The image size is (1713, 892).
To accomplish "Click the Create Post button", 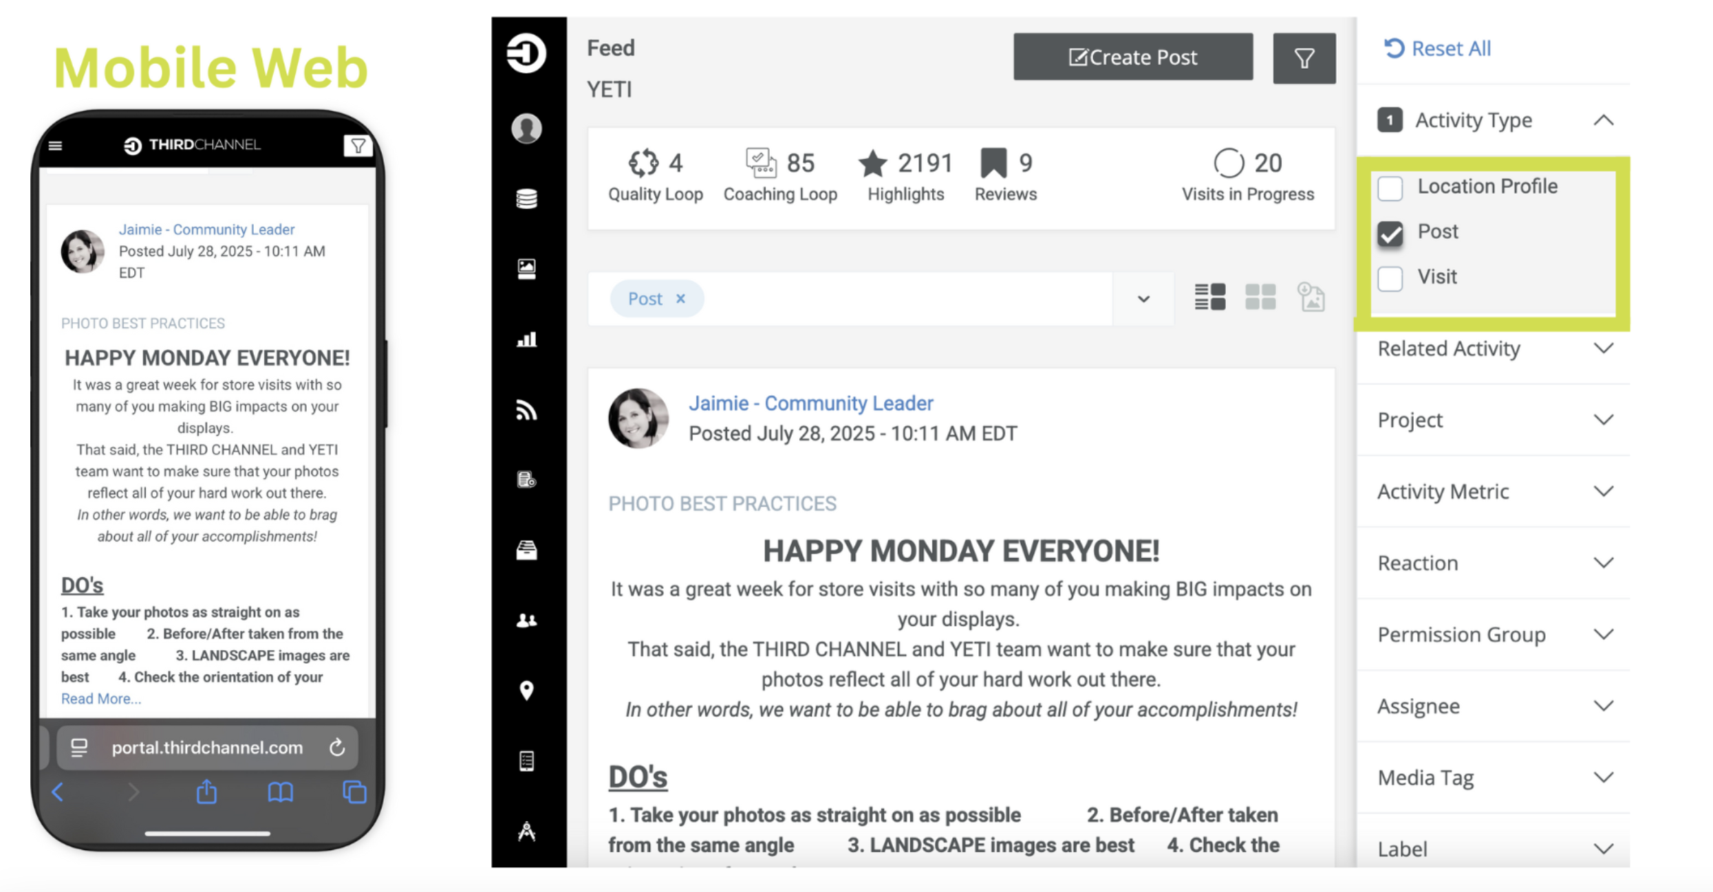I will [1133, 57].
